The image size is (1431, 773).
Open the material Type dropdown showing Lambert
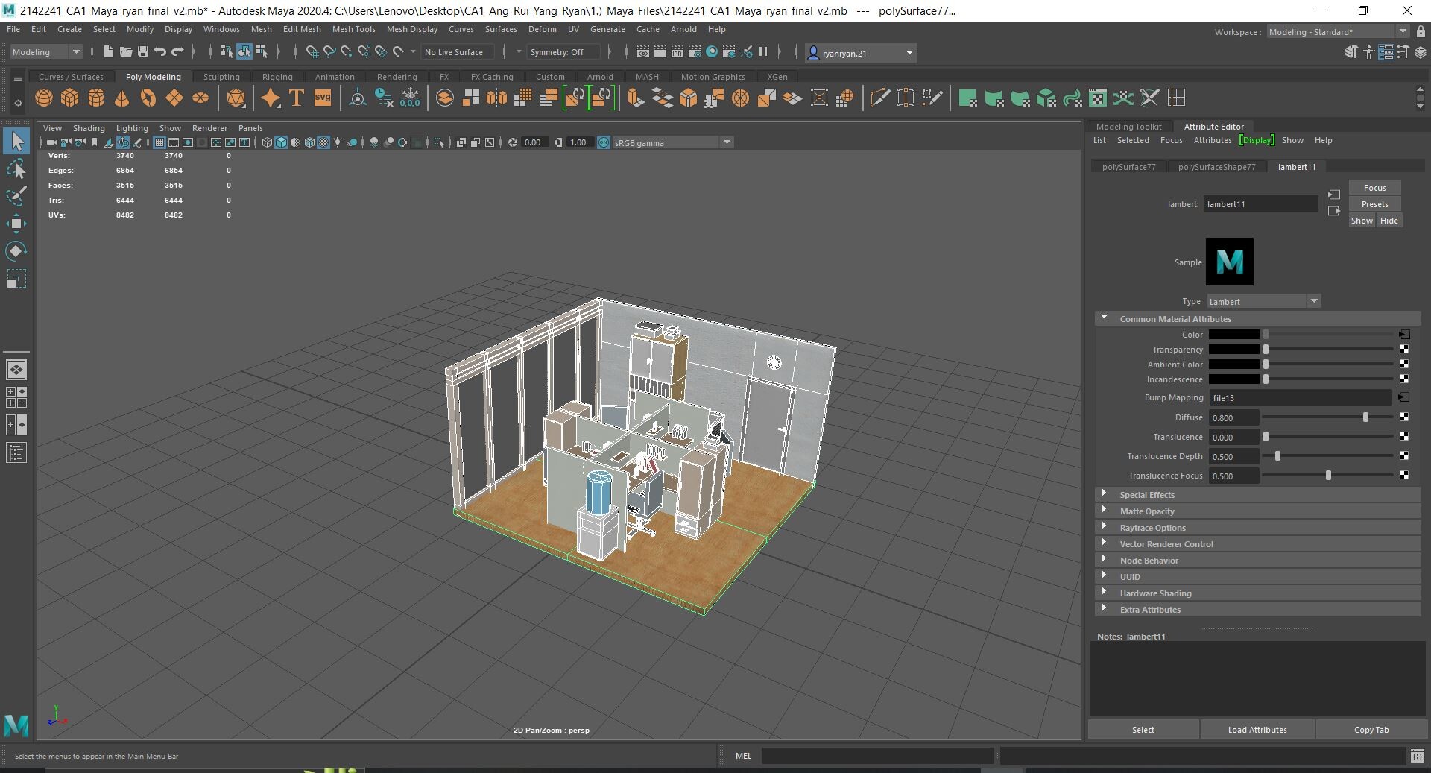(x=1263, y=301)
